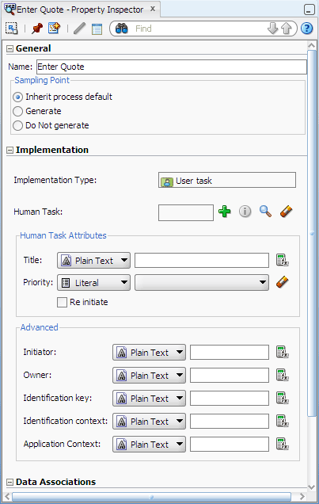Collapse the Implementation section

[10, 150]
